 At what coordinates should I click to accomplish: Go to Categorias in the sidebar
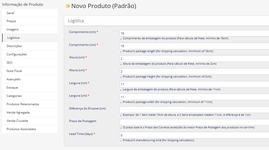pos(14,96)
